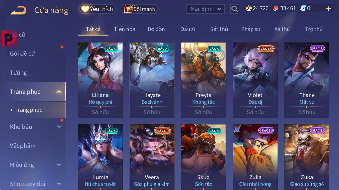
Task: Click the gold coin currency icon
Action: coord(249,8)
